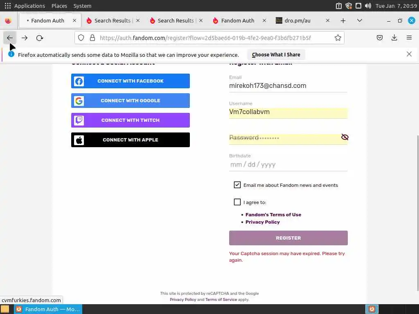Switch to second Search Results tab
Viewport: 419px width, 314px height.
[176, 20]
